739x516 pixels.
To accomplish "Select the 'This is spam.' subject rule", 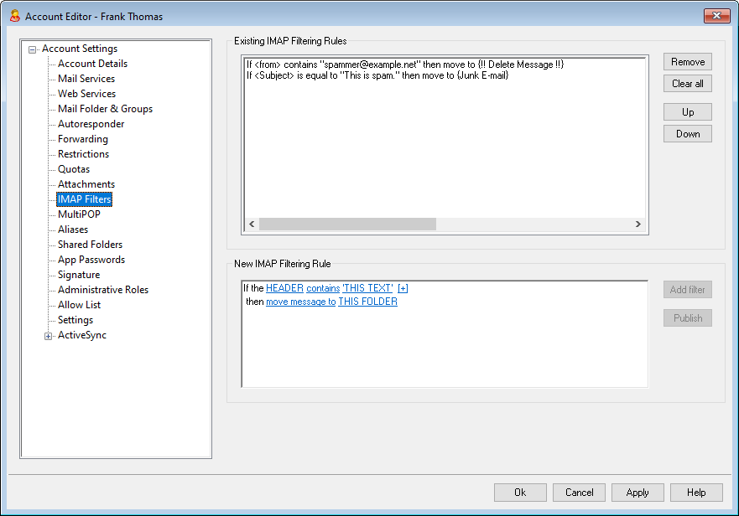I will (x=377, y=75).
